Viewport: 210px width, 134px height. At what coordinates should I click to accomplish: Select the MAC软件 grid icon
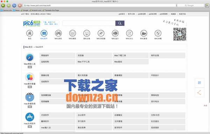click(x=44, y=33)
